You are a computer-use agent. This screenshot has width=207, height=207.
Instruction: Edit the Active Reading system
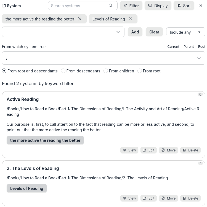click(148, 150)
